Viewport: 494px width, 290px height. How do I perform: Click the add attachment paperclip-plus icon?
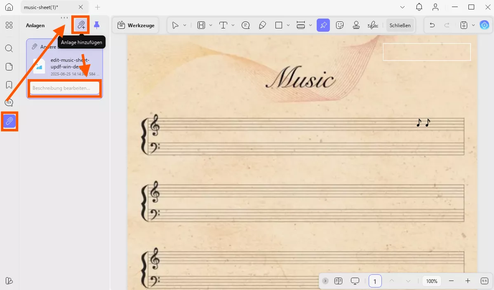pyautogui.click(x=81, y=25)
